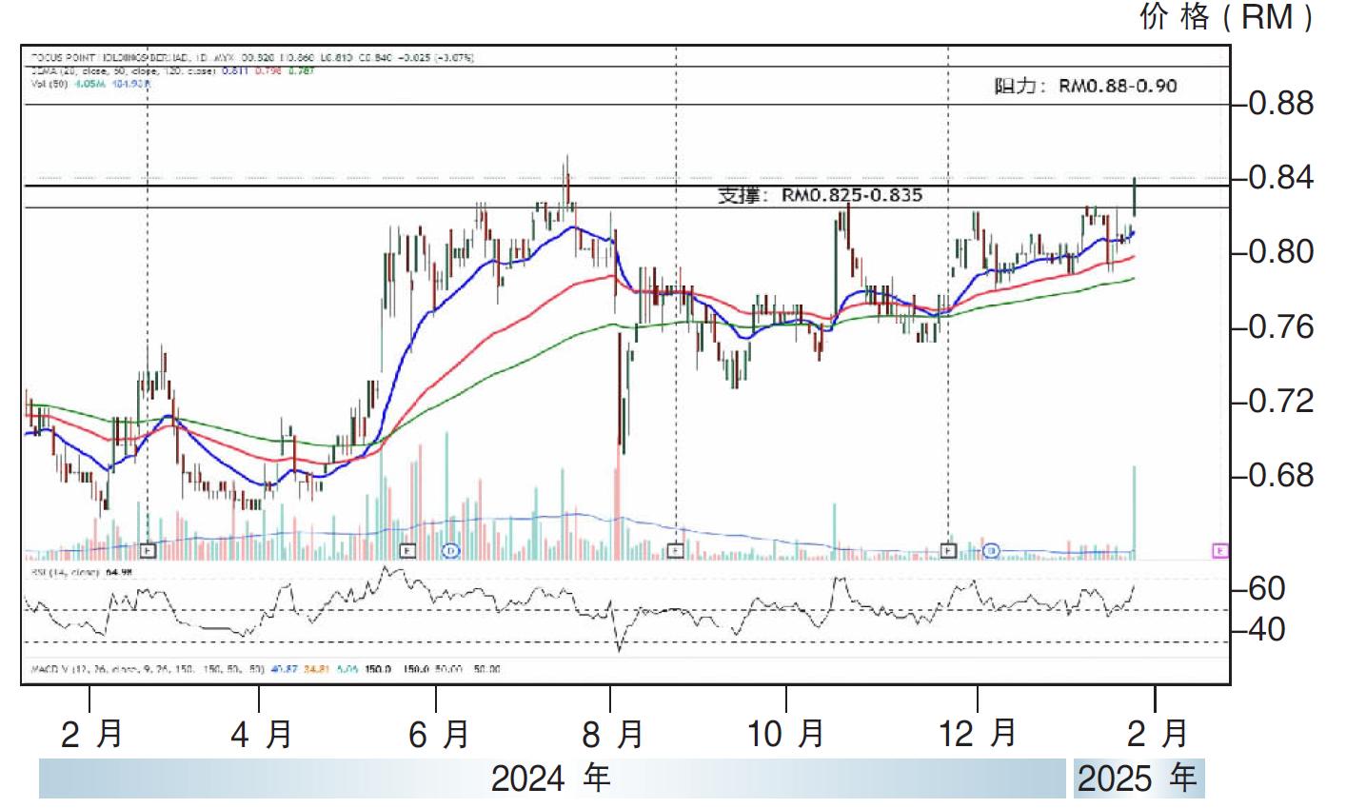This screenshot has width=1366, height=808.
Task: Select the 阻力: RM0.88-0.90 resistance annotation
Action: coord(1085,86)
